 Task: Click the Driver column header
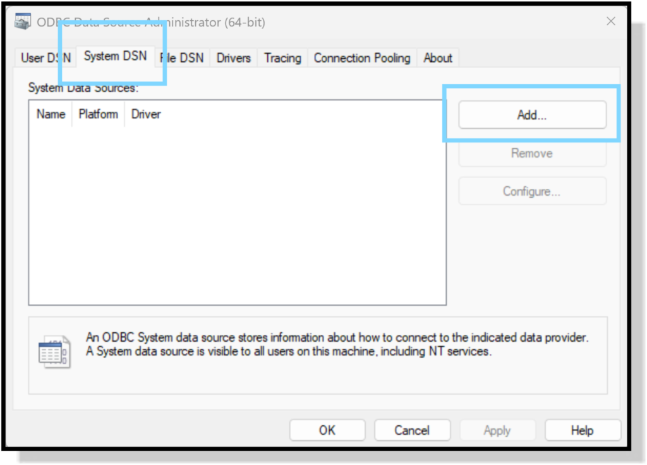[x=146, y=114]
